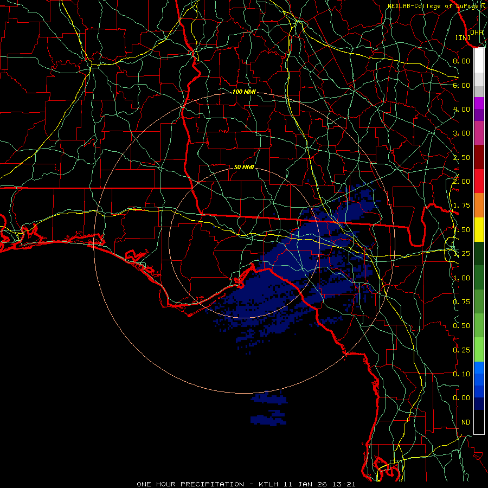This screenshot has width=488, height=488.
Task: Click the 0.25 legend value
Action: tap(461, 350)
